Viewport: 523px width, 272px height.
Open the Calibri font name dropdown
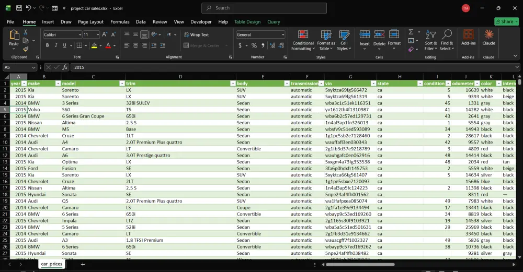pos(80,34)
